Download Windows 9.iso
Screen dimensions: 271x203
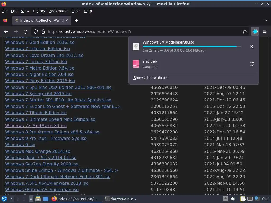[x=20, y=145]
